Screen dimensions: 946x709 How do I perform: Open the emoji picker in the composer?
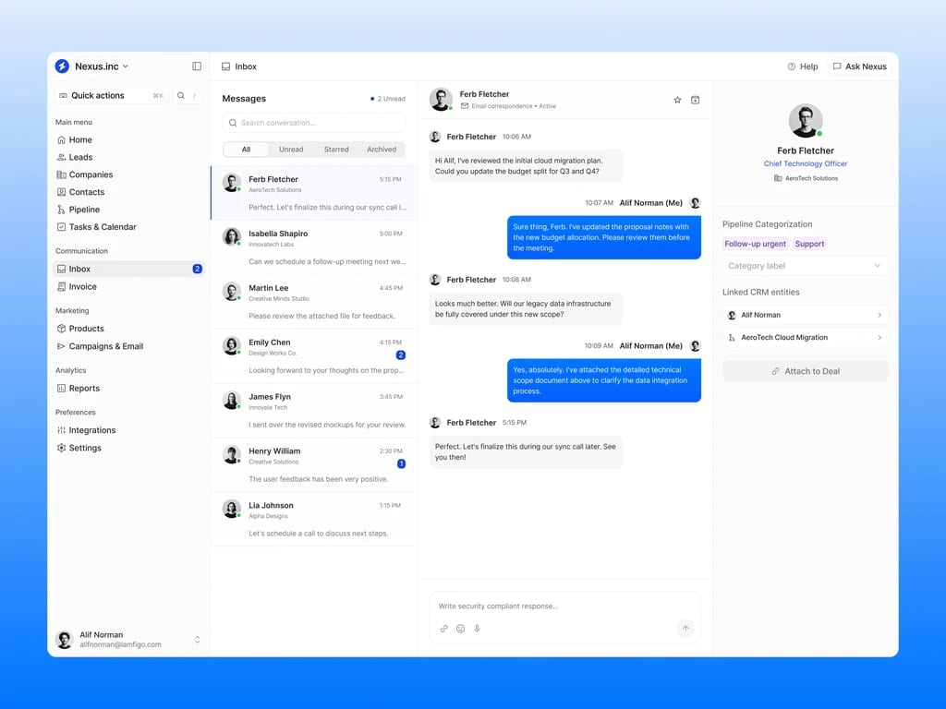(x=460, y=628)
